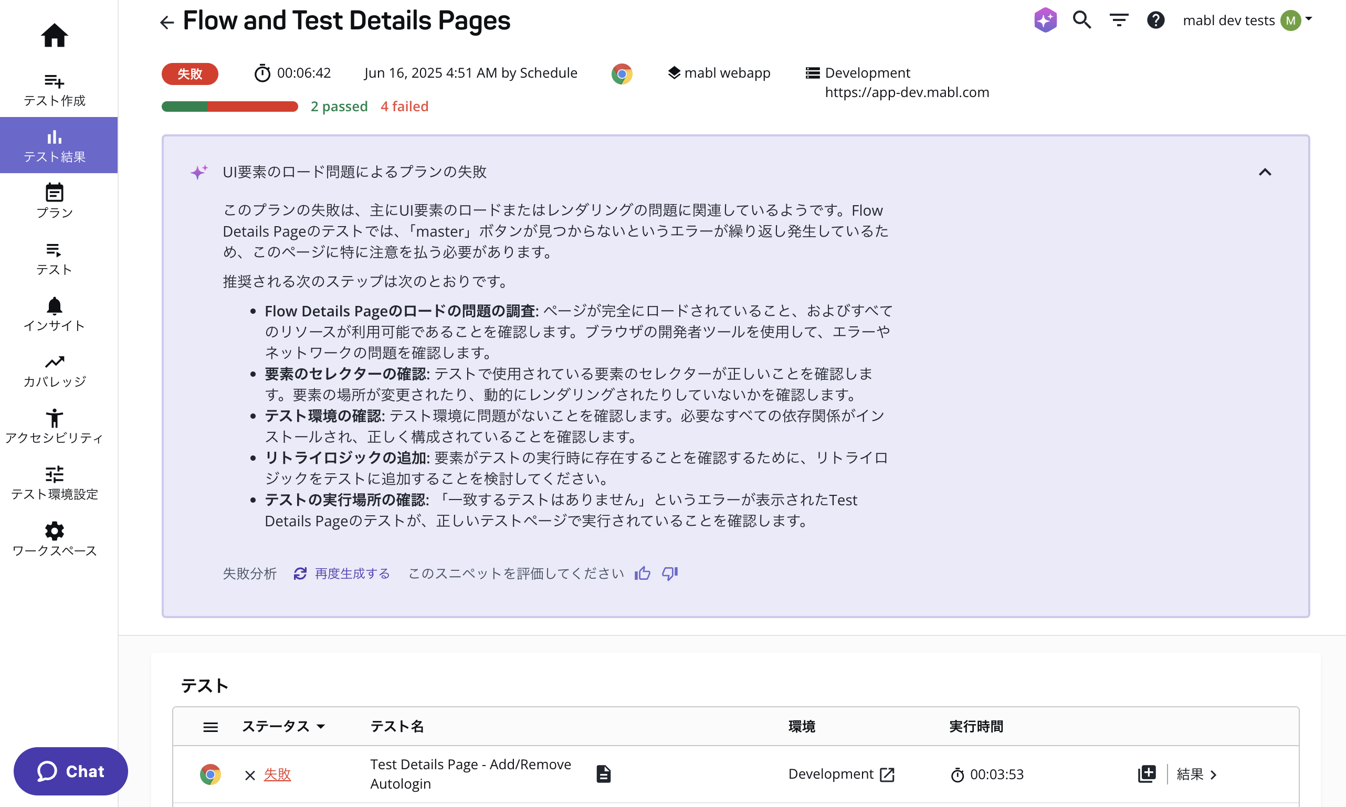This screenshot has height=807, width=1346.
Task: Click the thumbs up rating icon
Action: pos(643,573)
